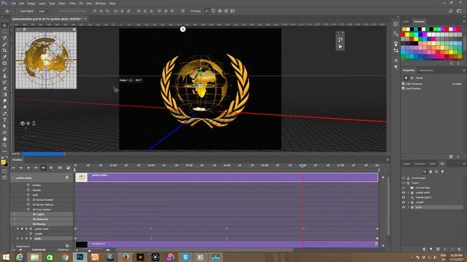This screenshot has height=262, width=467.
Task: Filter 3D panel by meshes
Action: click(431, 172)
